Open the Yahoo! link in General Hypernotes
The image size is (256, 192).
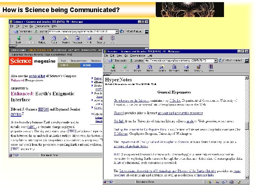click(x=119, y=113)
